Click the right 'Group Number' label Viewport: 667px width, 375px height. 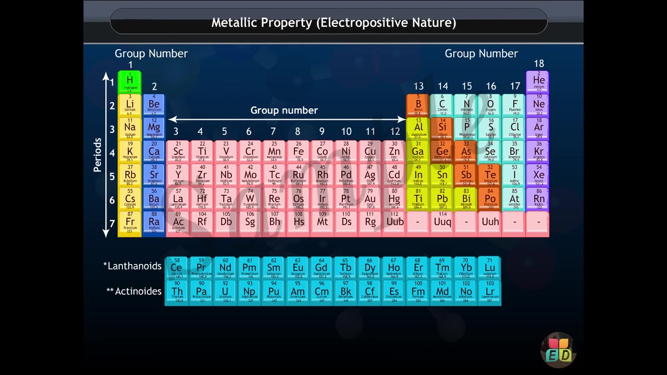point(481,54)
